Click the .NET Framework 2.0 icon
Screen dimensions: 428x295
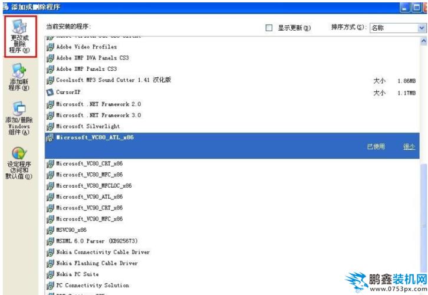50,104
